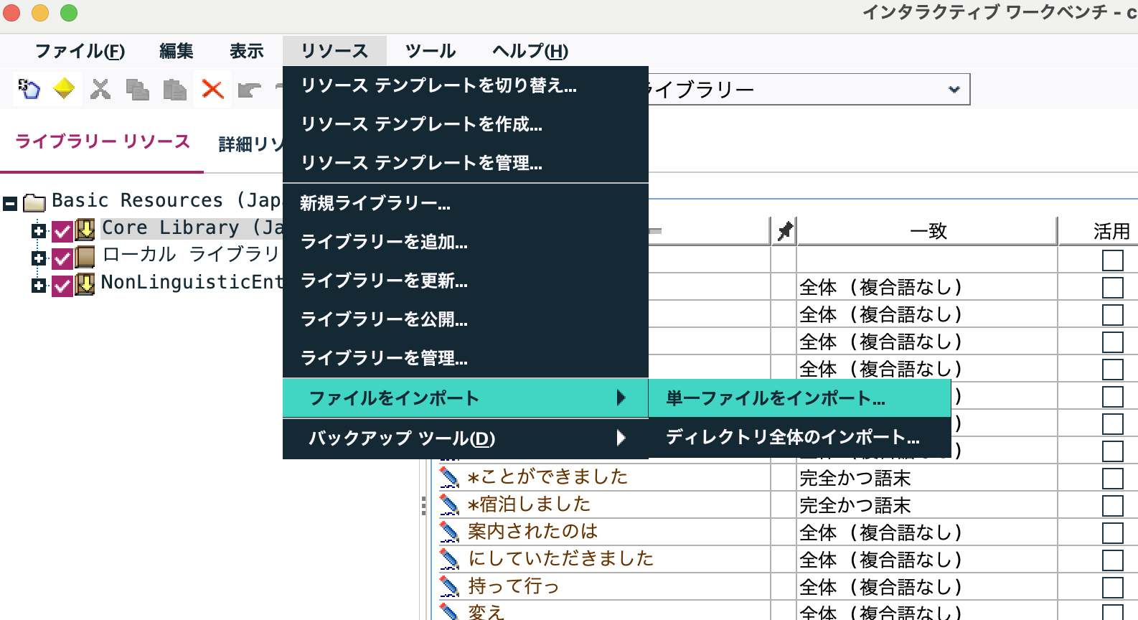The image size is (1138, 620).
Task: Choose リソース テンプレートを切り替え...
Action: click(x=466, y=85)
